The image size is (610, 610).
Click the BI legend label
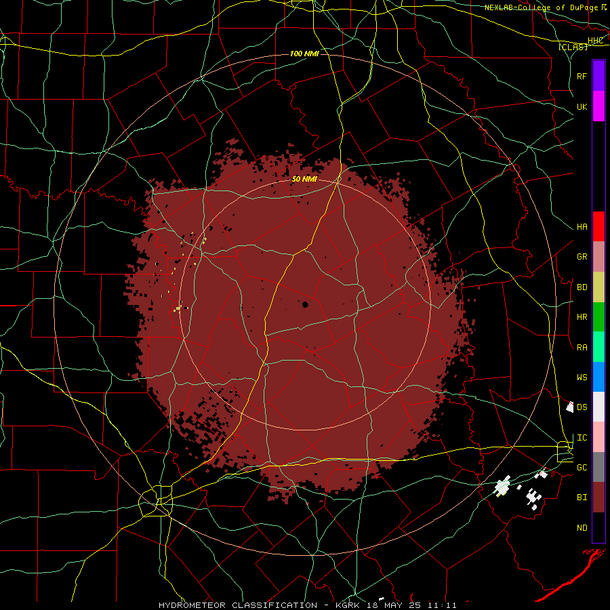(x=582, y=497)
